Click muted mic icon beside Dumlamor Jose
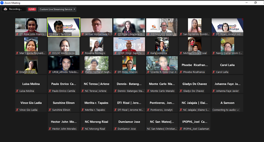 pyautogui.click(x=115, y=129)
